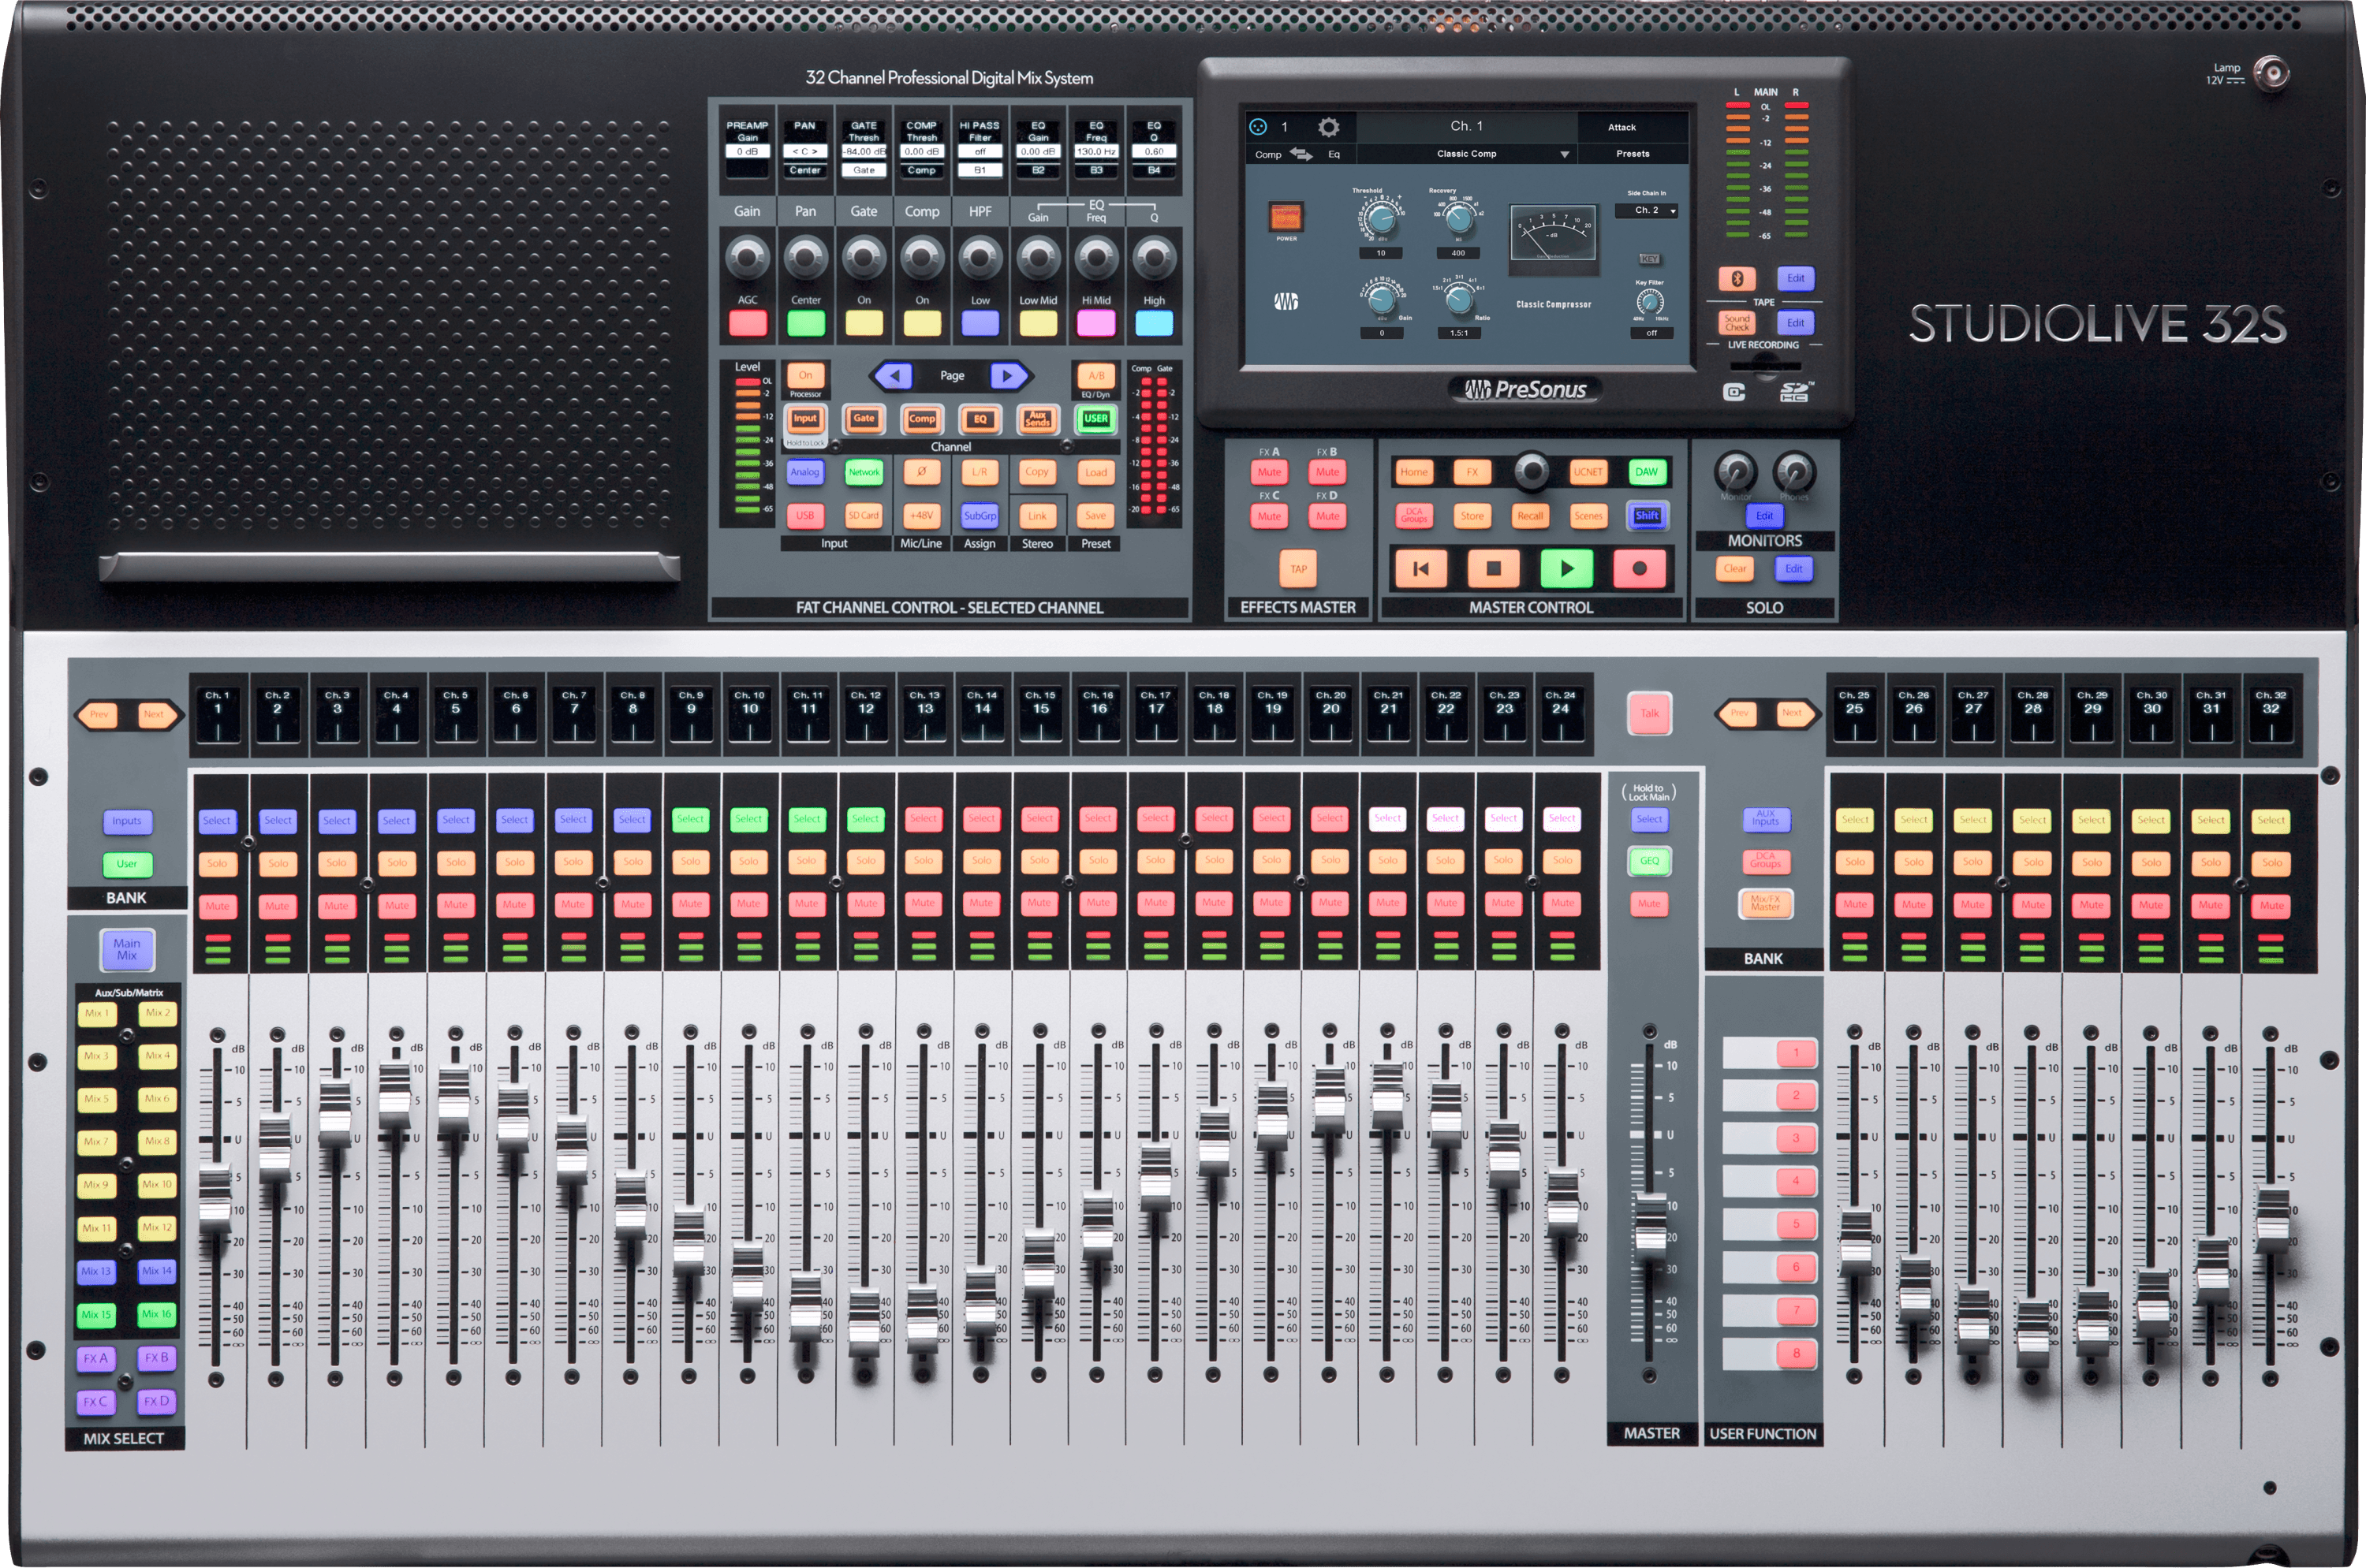Tap the XLR input icon on touchscreen
The height and width of the screenshot is (1568, 2366).
(x=1259, y=127)
